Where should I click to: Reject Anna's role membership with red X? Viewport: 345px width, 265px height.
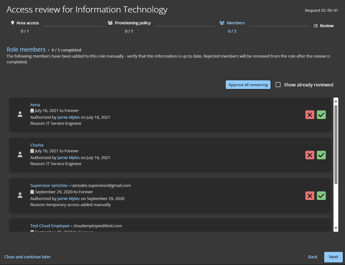310,115
